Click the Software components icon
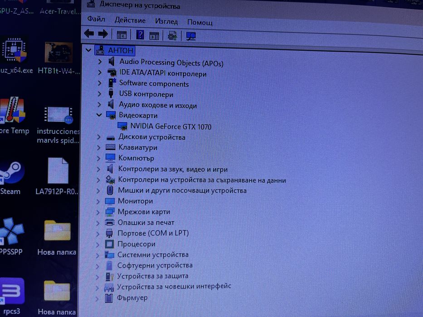 click(x=112, y=82)
